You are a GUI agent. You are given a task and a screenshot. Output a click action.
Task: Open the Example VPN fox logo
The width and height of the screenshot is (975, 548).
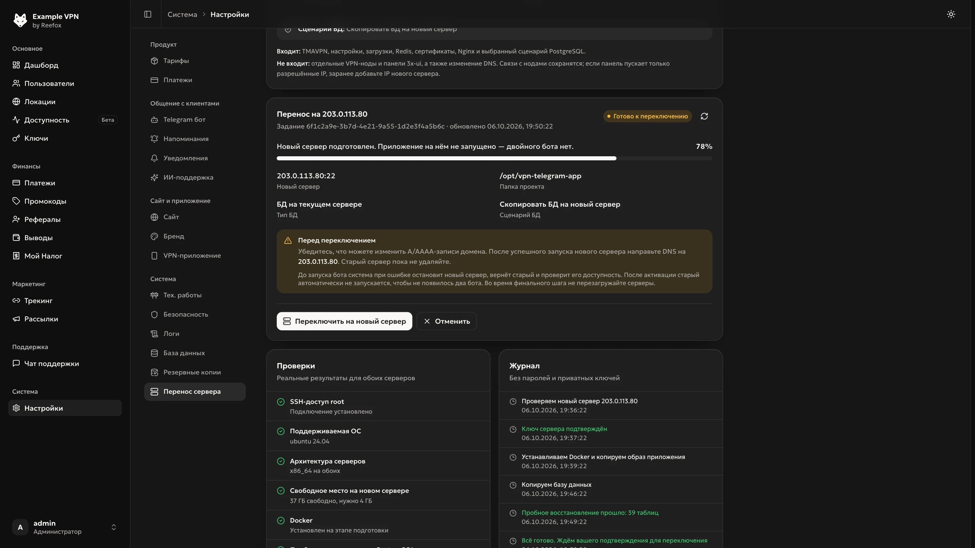(x=20, y=20)
